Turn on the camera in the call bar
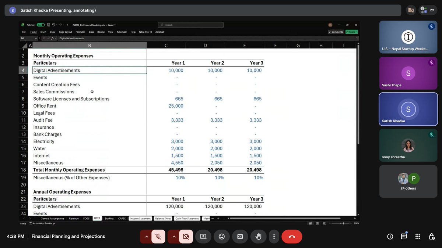The height and width of the screenshot is (248, 442). (x=186, y=237)
